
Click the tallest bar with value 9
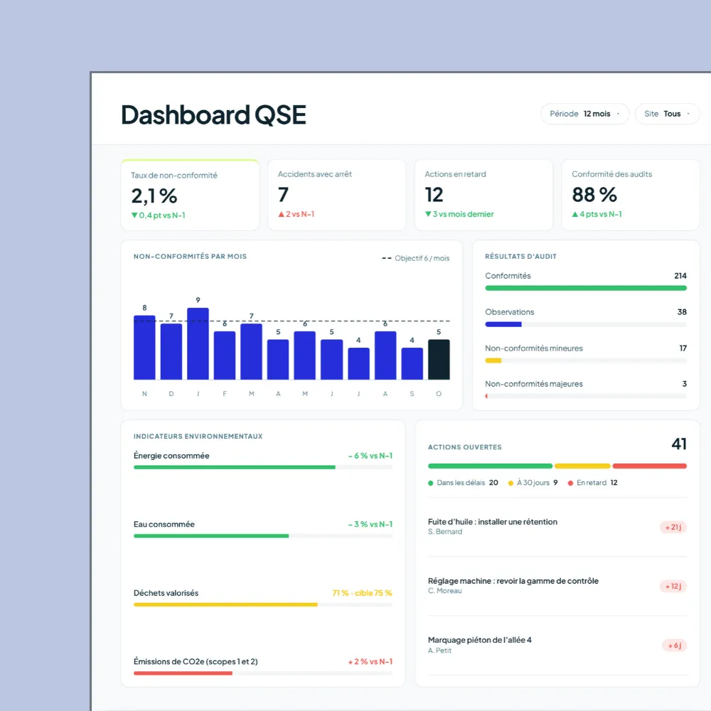(x=198, y=343)
